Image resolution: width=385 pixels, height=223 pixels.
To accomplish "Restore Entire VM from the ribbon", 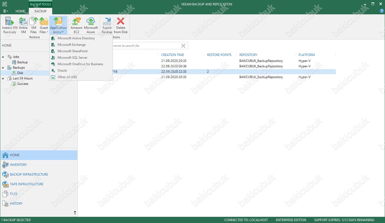I will (x=23, y=26).
